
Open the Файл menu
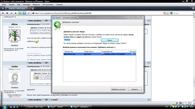pyautogui.click(x=4, y=5)
